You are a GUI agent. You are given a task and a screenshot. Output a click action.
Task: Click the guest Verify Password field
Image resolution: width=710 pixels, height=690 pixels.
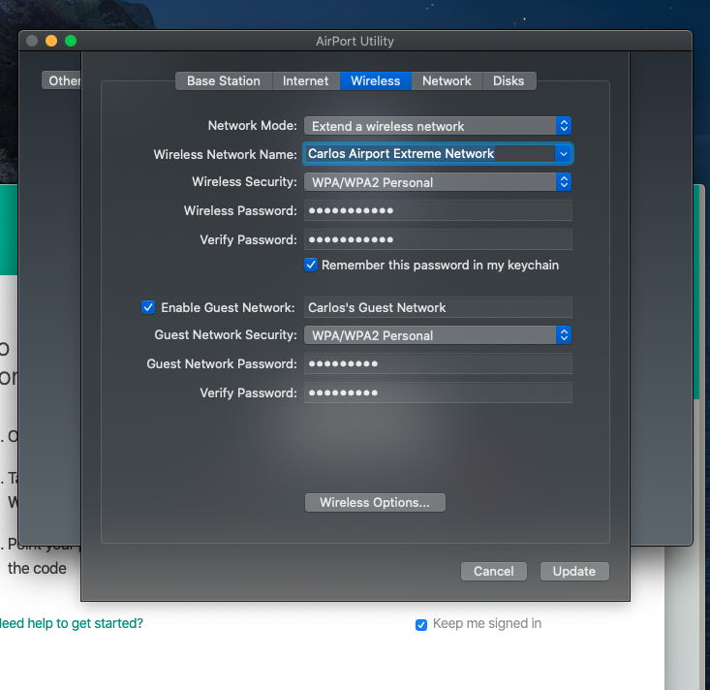coord(438,392)
